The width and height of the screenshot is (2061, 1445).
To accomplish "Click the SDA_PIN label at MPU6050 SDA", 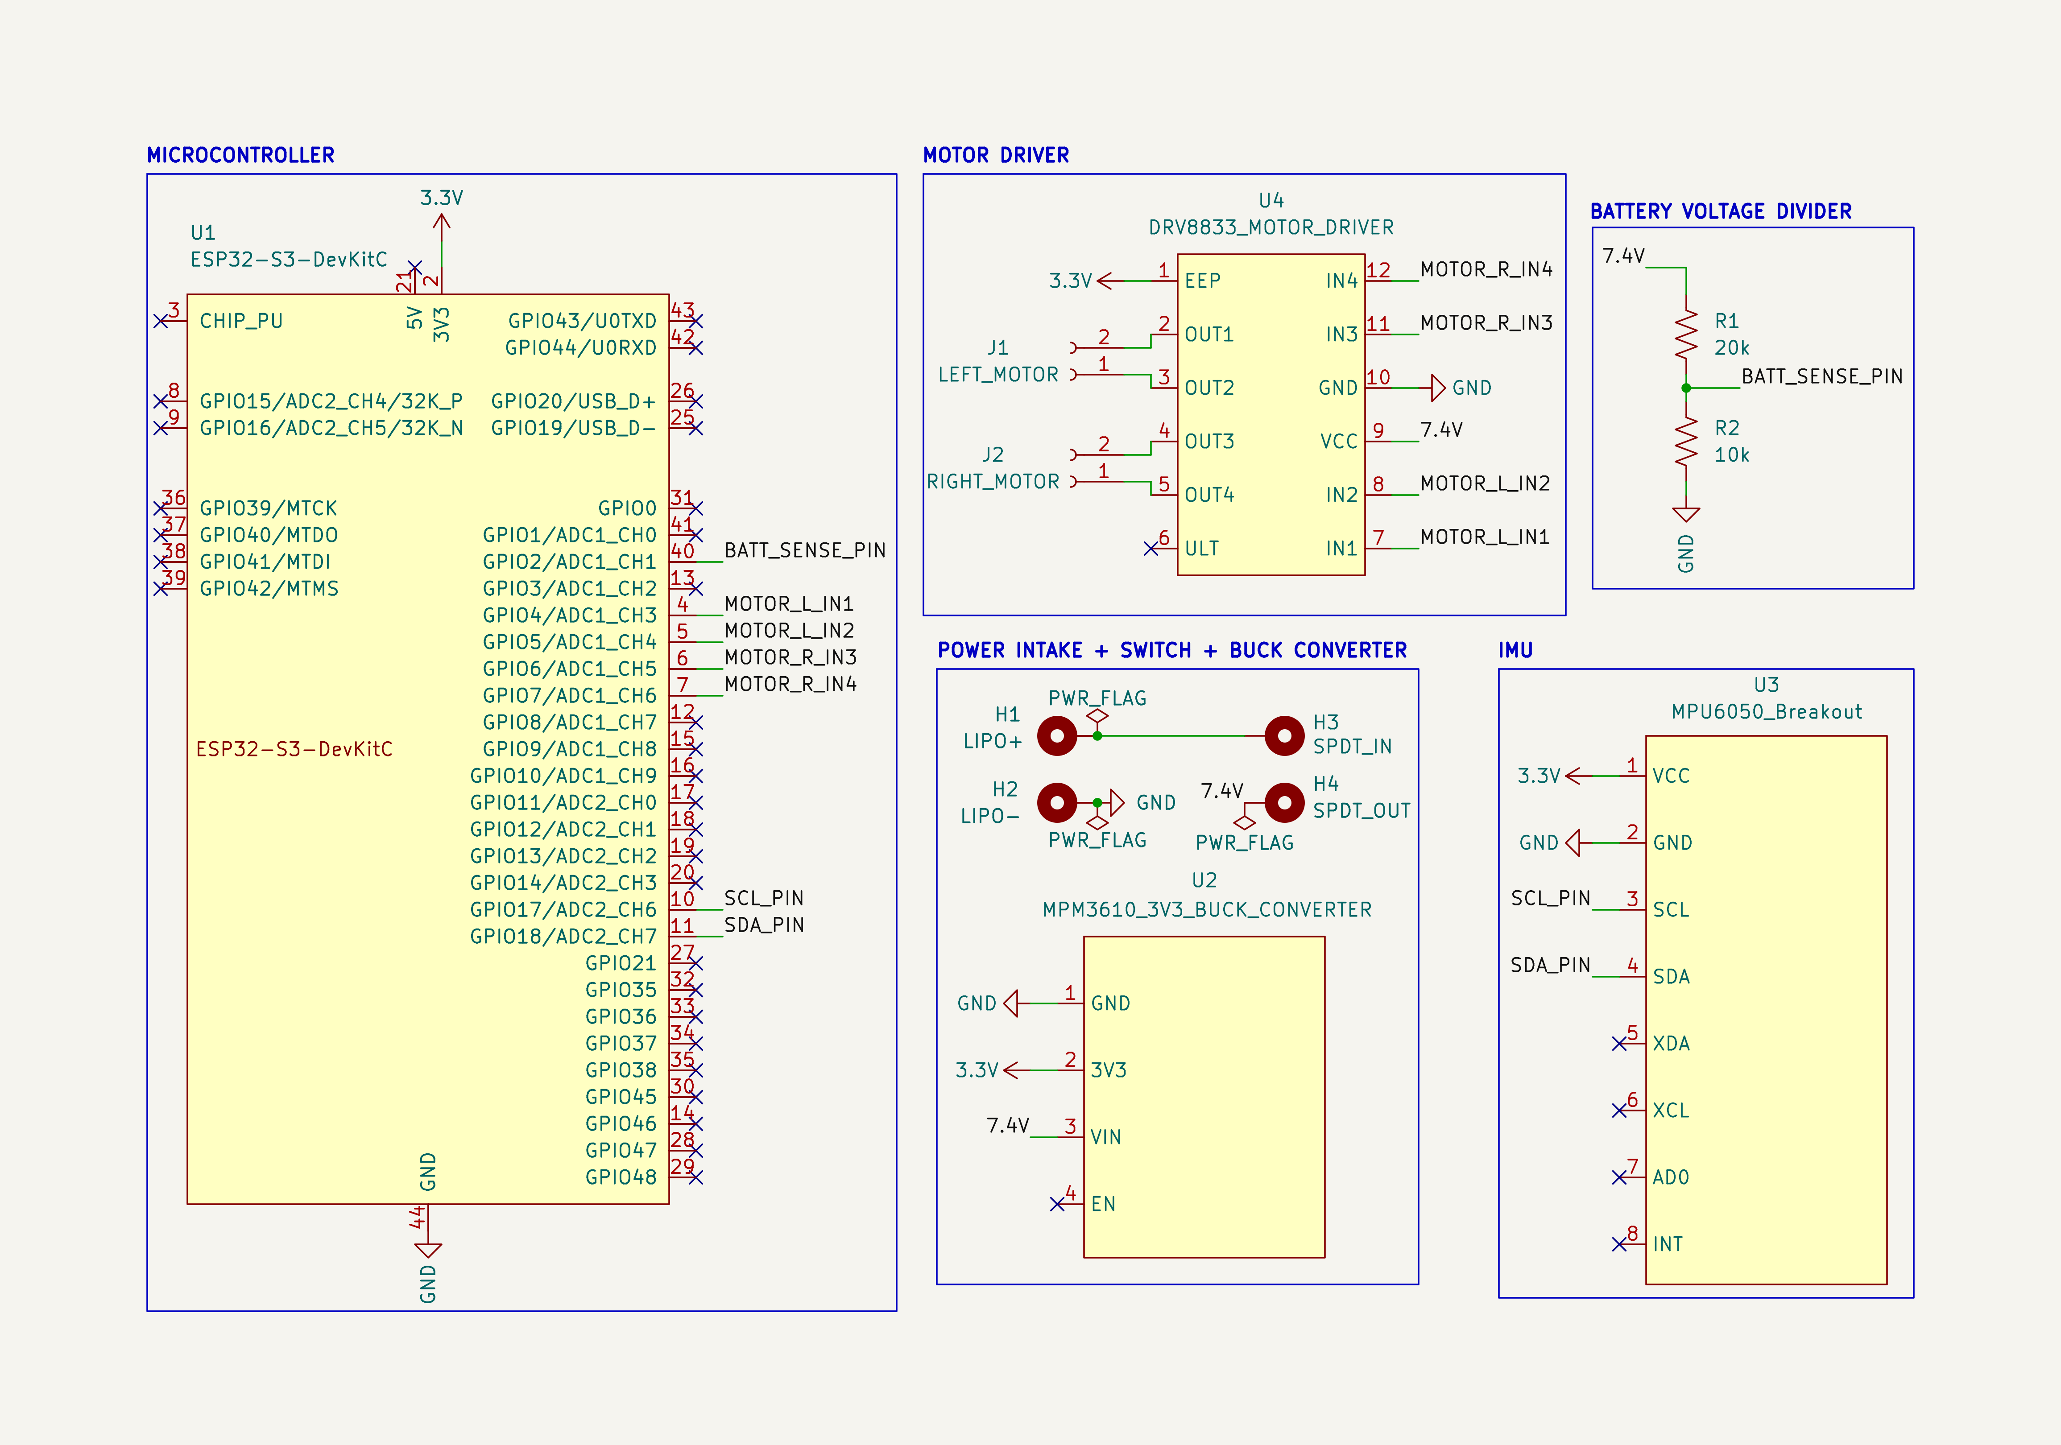I will click(x=1550, y=965).
